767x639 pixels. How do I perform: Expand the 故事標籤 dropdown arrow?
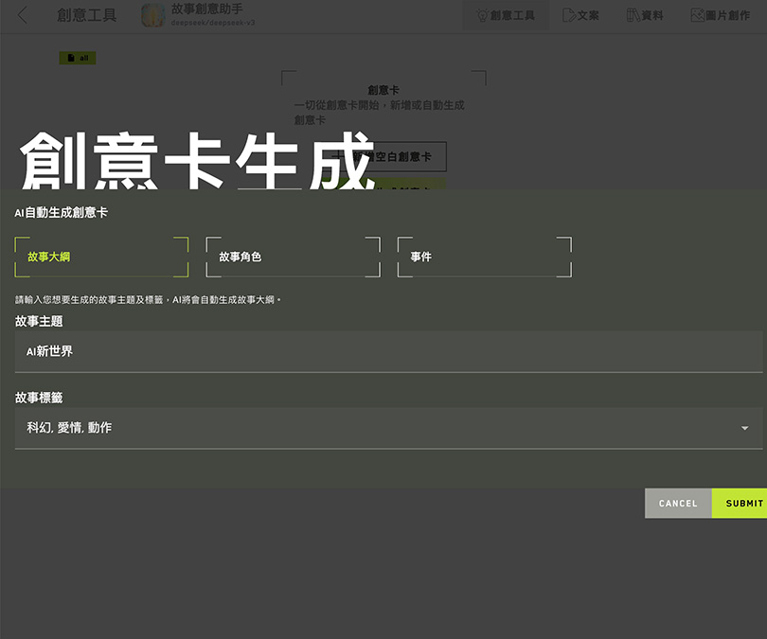744,428
